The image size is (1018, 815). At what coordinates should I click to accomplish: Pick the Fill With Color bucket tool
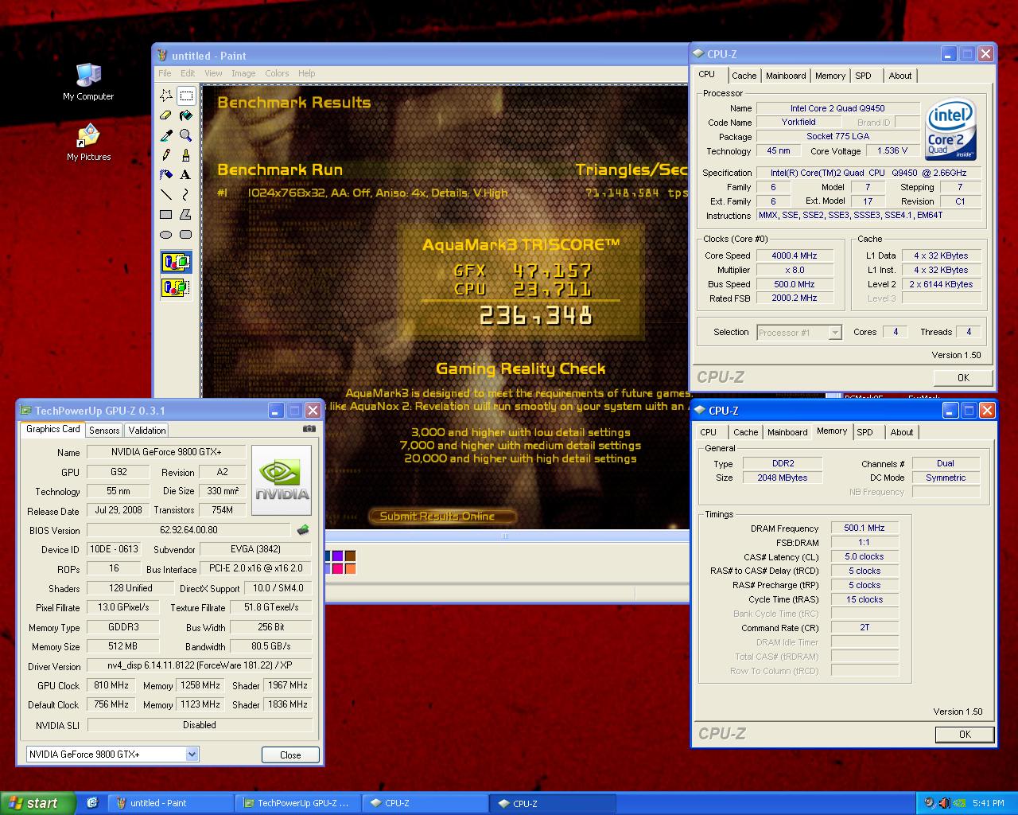click(186, 115)
